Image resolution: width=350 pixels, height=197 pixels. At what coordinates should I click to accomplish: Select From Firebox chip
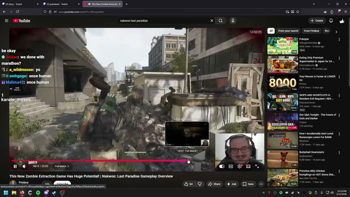(x=311, y=31)
